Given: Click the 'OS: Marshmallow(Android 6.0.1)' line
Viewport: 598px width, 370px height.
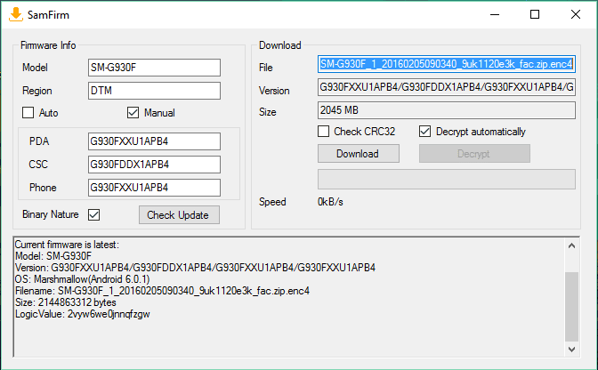Looking at the screenshot, I should tap(83, 279).
